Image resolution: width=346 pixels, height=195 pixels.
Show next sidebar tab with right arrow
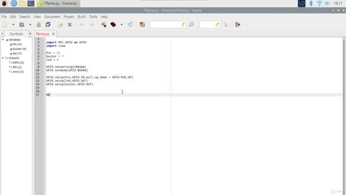point(30,34)
